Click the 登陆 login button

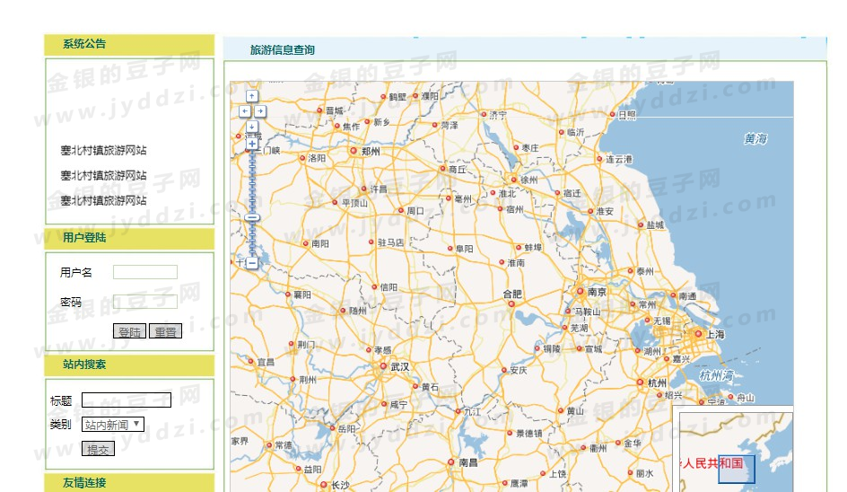129,331
